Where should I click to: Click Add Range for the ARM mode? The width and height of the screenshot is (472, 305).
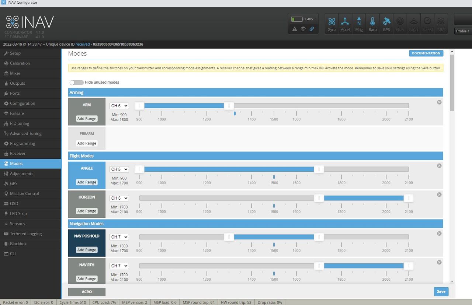(x=87, y=119)
